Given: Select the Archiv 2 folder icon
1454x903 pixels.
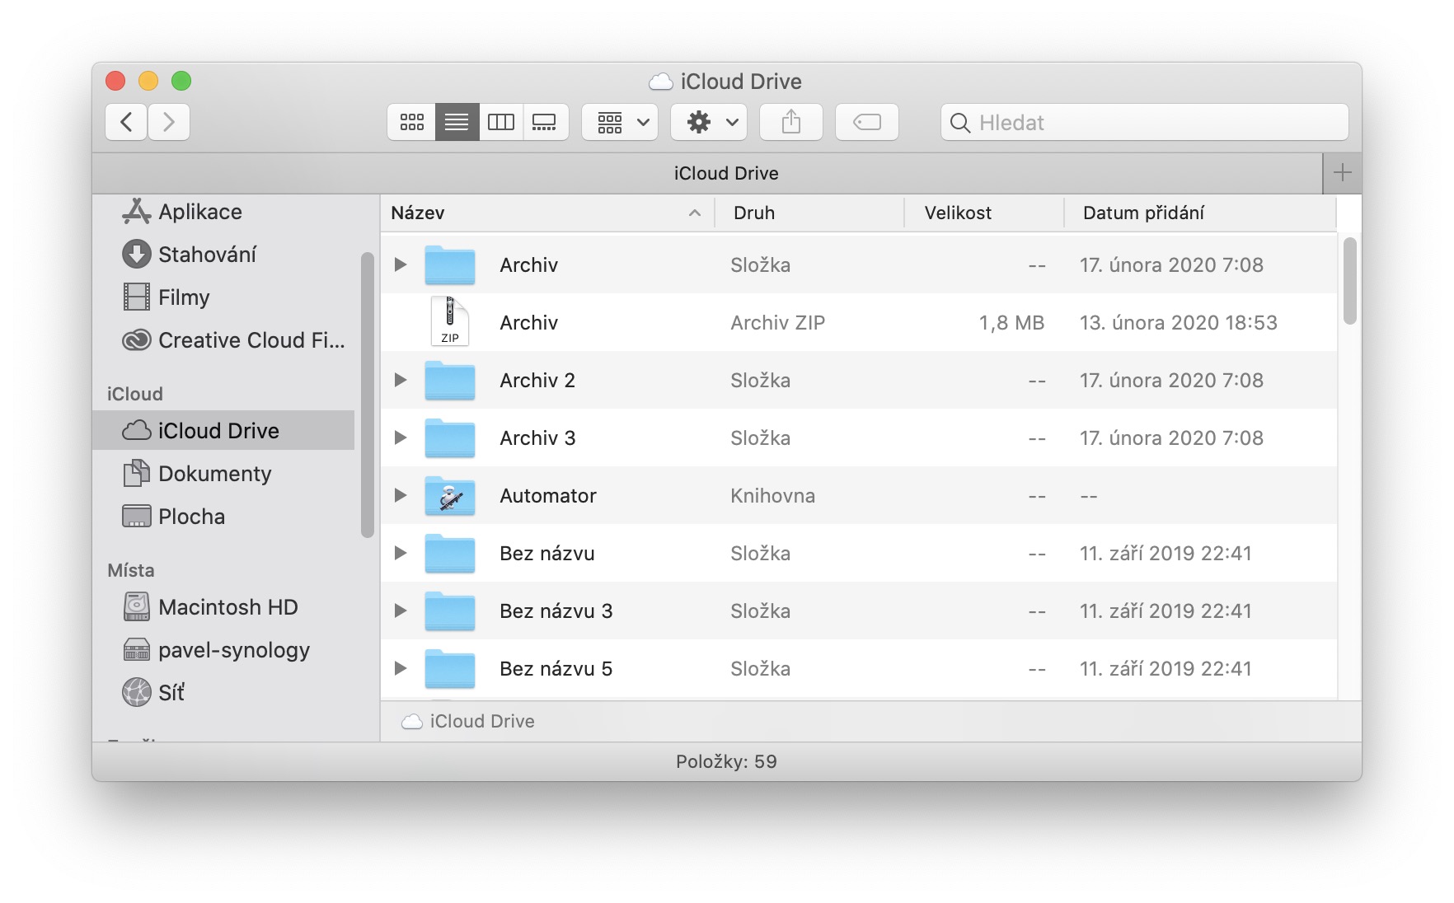Looking at the screenshot, I should (450, 380).
